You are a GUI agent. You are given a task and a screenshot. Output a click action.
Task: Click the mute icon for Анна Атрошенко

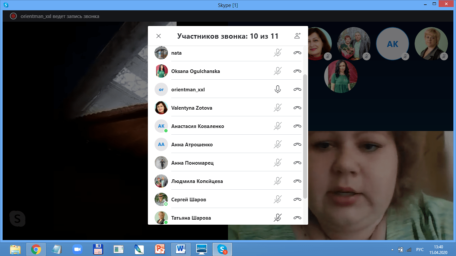tap(277, 144)
